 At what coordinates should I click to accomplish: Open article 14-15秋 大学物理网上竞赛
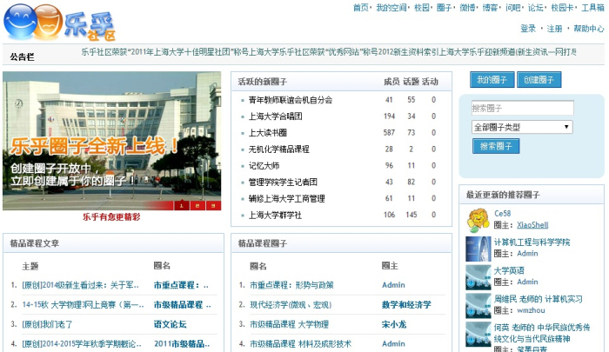click(83, 305)
